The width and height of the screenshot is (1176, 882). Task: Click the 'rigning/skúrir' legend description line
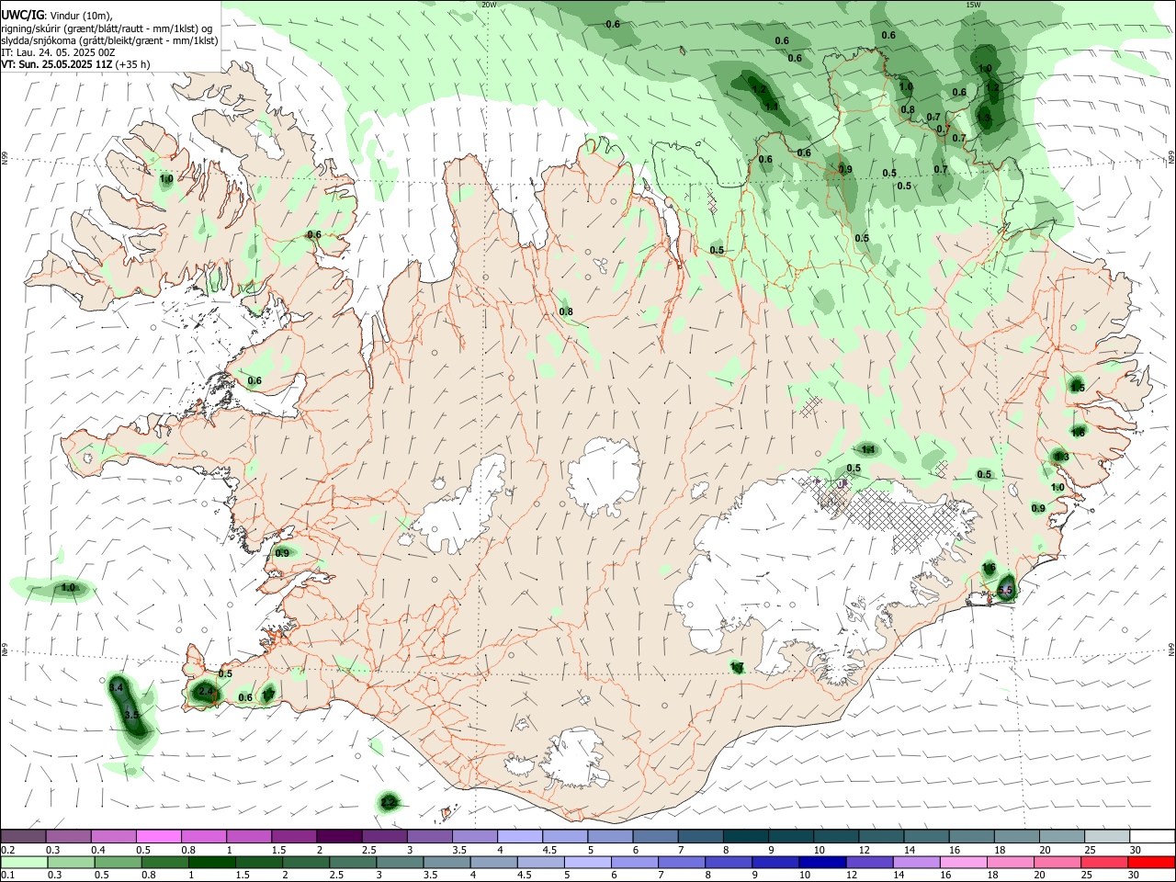[x=107, y=28]
